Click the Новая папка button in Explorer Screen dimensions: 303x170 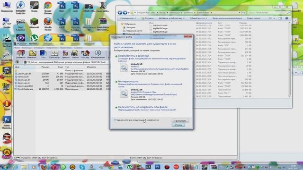pos(253,18)
